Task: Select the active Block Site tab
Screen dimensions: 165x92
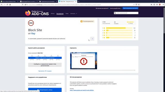Action: coord(68,2)
